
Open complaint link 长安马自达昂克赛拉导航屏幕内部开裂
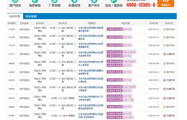point(91,29)
